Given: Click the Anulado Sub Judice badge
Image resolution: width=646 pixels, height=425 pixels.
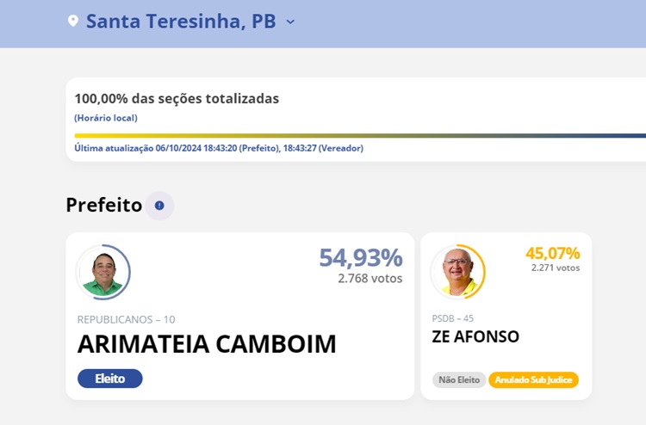Looking at the screenshot, I should 533,380.
